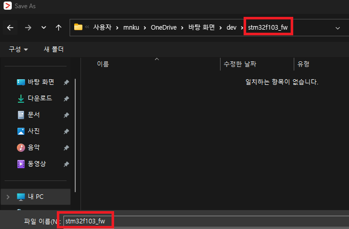Screen dimensions: 349x229
Task: Click the monitor icon beside 내 PC
Action: point(21,197)
